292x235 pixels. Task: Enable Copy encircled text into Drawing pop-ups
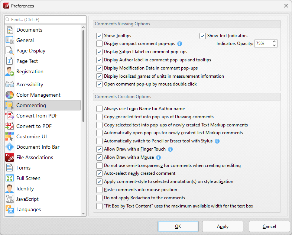99,117
